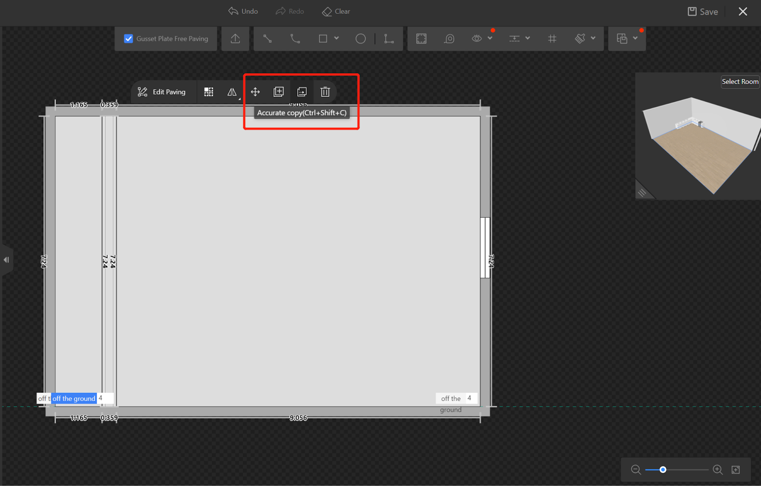The width and height of the screenshot is (761, 486).
Task: Click the move tool cross-arrows icon
Action: [x=255, y=92]
